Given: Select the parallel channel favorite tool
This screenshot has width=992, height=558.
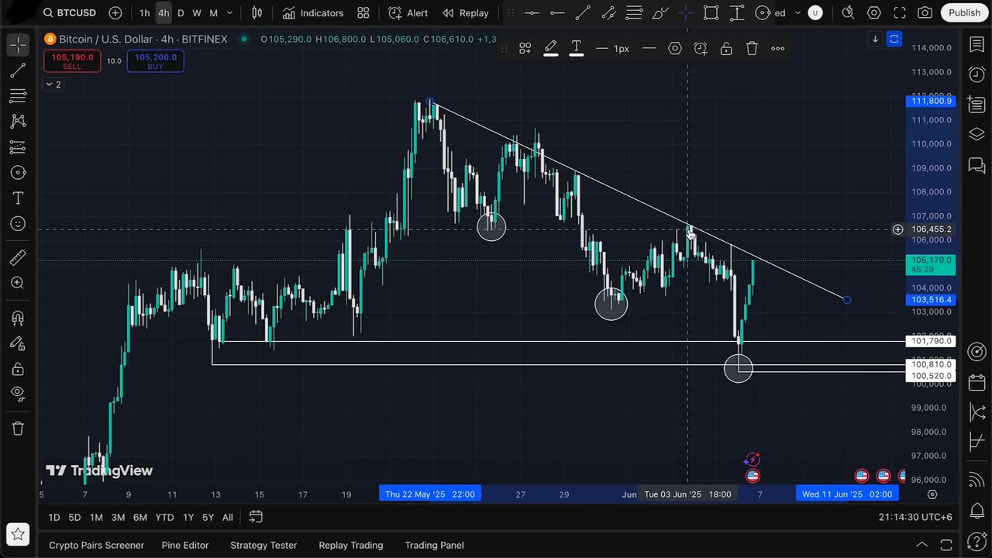Looking at the screenshot, I should pos(608,12).
